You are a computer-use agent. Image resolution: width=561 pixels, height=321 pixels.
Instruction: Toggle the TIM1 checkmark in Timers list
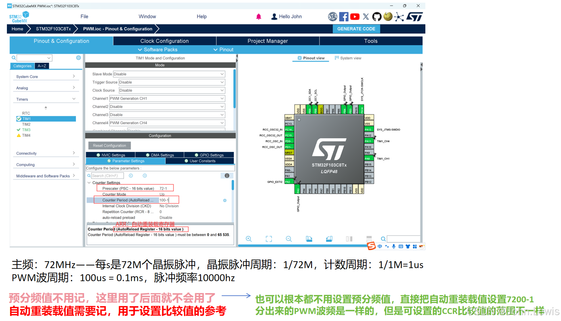(19, 119)
